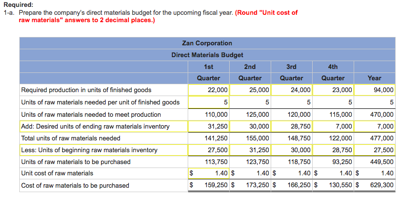Click units to be purchased 93,250
This screenshot has height=201, width=408.
click(x=343, y=162)
